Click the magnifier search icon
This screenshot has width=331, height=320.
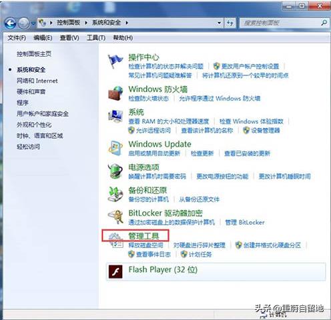[324, 23]
